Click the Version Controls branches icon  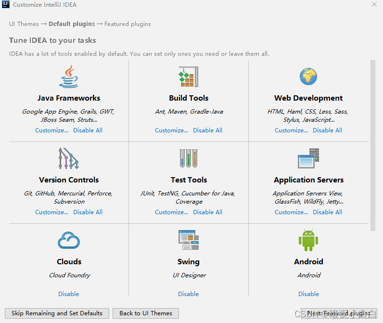pyautogui.click(x=69, y=158)
